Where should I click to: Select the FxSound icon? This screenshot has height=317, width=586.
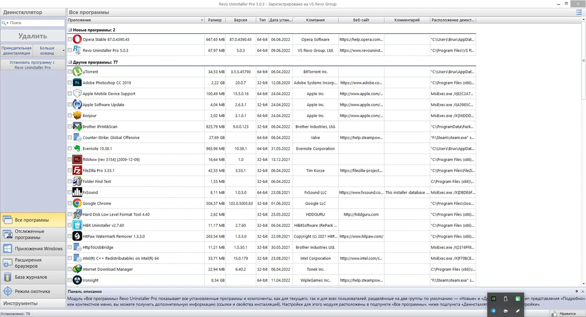[77, 193]
